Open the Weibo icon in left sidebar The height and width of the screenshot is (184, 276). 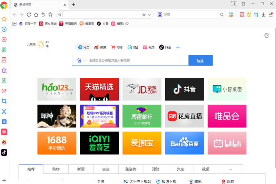[x=4, y=142]
